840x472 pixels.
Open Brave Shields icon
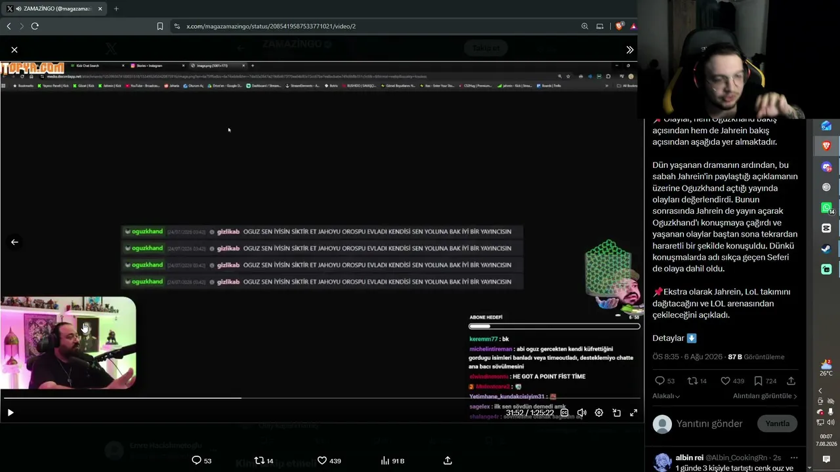[619, 26]
